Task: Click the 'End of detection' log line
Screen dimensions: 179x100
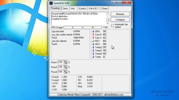Action: tap(60, 16)
